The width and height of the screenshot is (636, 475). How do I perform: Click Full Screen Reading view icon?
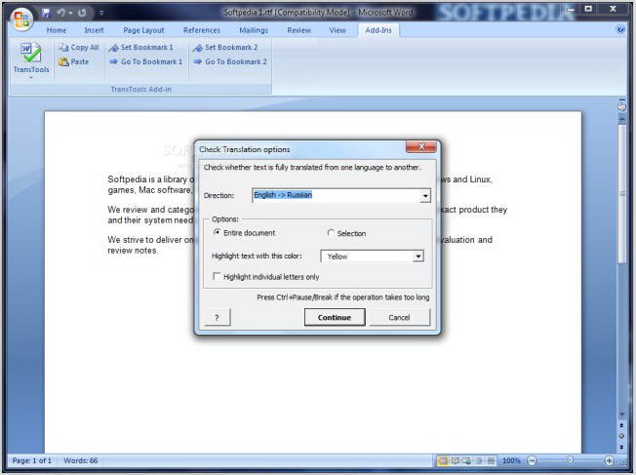[x=456, y=460]
